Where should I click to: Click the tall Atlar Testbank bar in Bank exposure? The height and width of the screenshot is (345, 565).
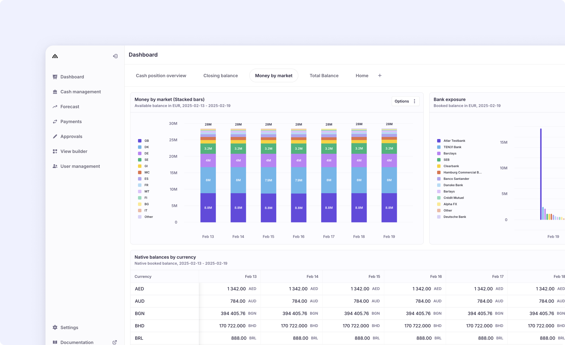click(x=541, y=174)
